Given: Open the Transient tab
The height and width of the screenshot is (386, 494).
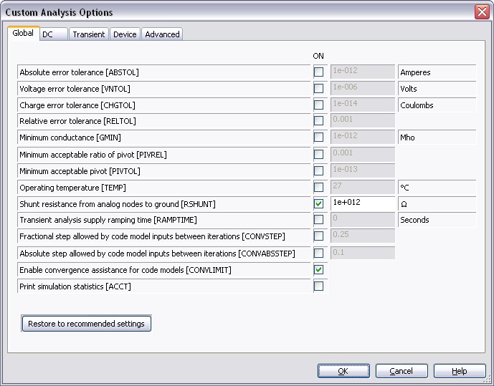Looking at the screenshot, I should pyautogui.click(x=88, y=34).
